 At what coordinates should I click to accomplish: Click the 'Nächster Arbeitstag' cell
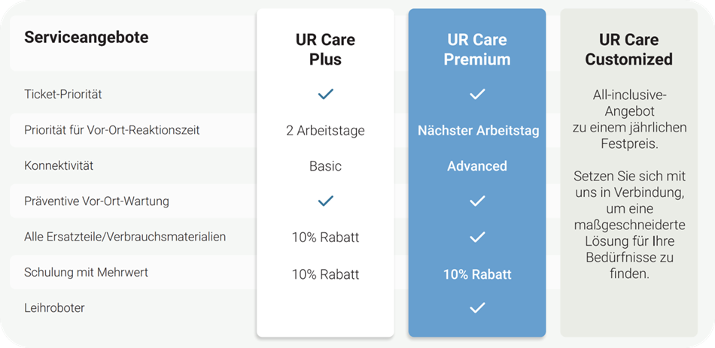click(x=479, y=131)
